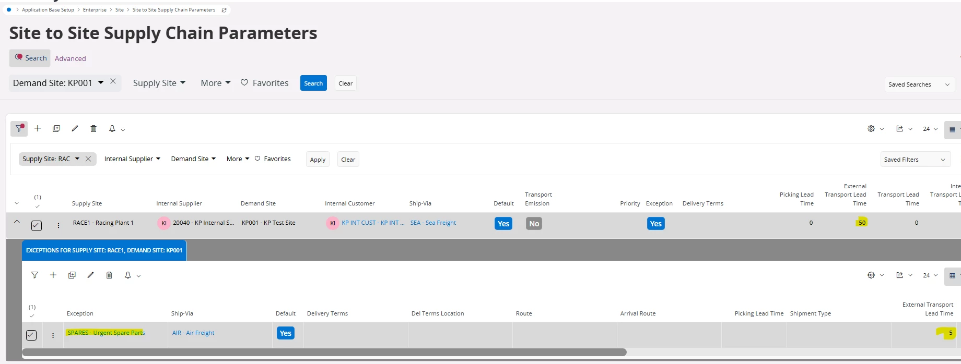This screenshot has width=961, height=364.
Task: Select Exceptions for Supply Site RACE1 tab
Action: point(104,250)
